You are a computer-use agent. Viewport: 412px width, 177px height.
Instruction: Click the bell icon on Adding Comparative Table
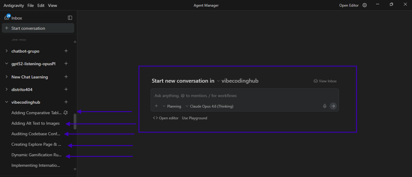click(x=65, y=113)
